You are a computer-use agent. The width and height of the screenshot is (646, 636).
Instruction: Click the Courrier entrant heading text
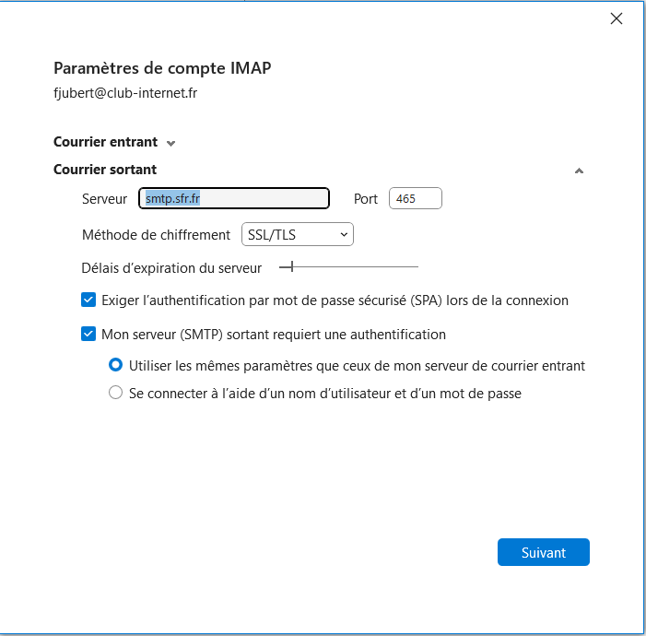105,142
